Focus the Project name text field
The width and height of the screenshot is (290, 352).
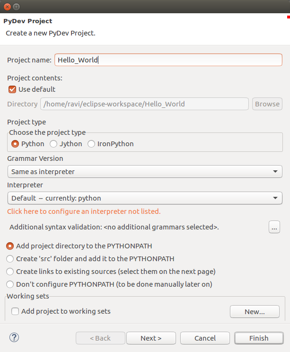(168, 60)
